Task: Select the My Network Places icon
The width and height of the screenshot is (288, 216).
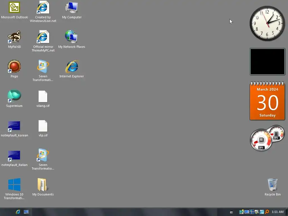Action: 72,40
